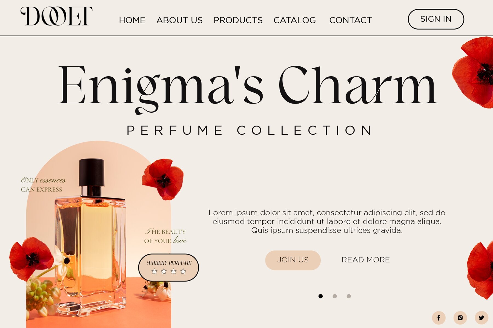Click the second rating star

[x=164, y=271]
